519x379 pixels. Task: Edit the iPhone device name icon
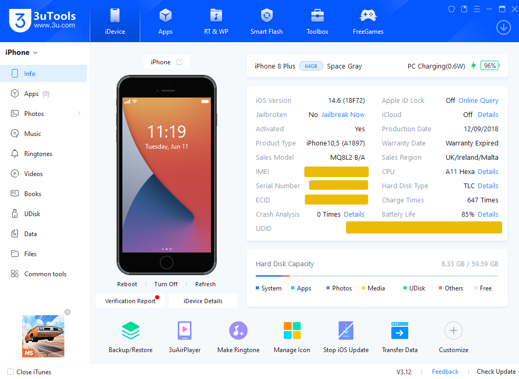(x=179, y=62)
